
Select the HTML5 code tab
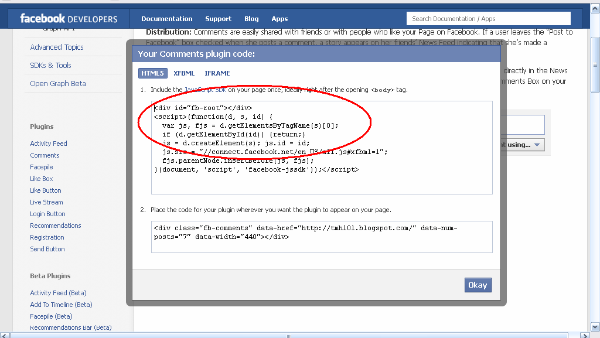pos(153,73)
